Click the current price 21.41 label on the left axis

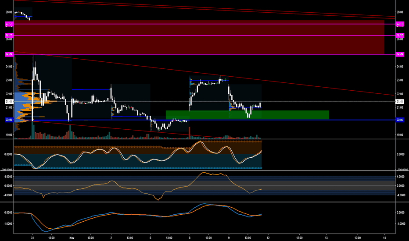tap(9, 102)
